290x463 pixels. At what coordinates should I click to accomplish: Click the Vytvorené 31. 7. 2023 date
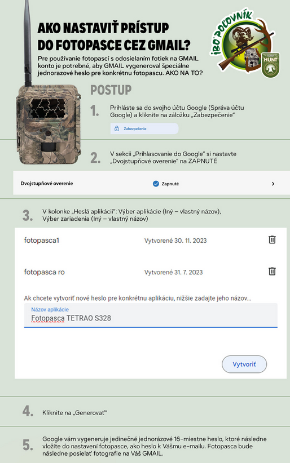click(x=173, y=272)
